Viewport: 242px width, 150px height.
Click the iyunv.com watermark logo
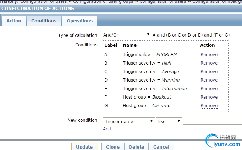(x=223, y=141)
